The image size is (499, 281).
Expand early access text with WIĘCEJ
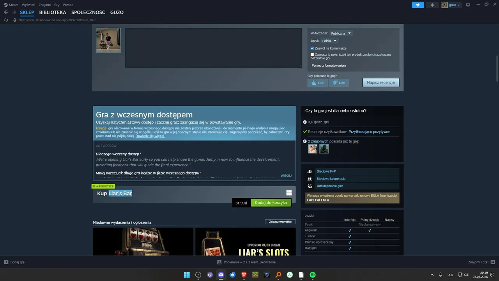coord(286,176)
